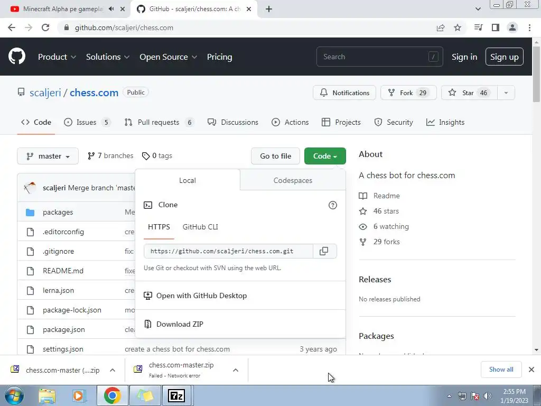Click the Go to file button
Screen dimensions: 541x406
tap(275, 156)
